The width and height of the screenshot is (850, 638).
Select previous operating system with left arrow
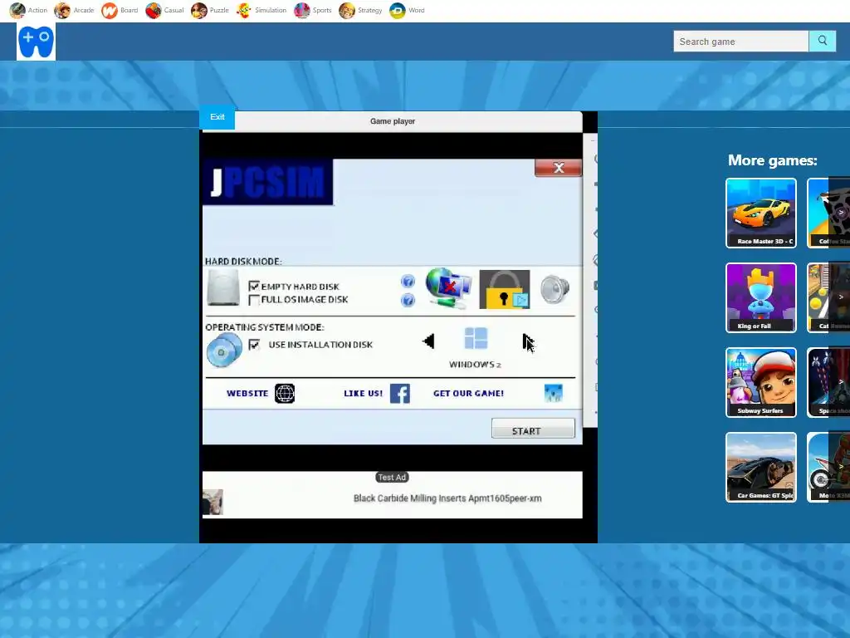click(428, 341)
